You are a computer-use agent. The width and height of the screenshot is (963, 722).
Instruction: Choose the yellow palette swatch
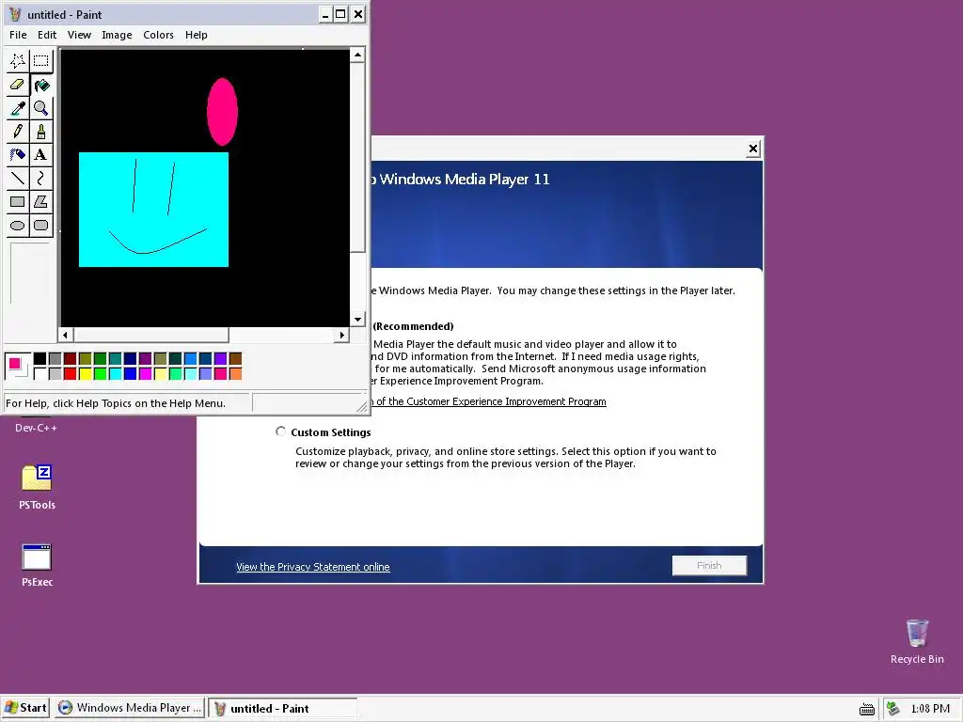tap(85, 373)
